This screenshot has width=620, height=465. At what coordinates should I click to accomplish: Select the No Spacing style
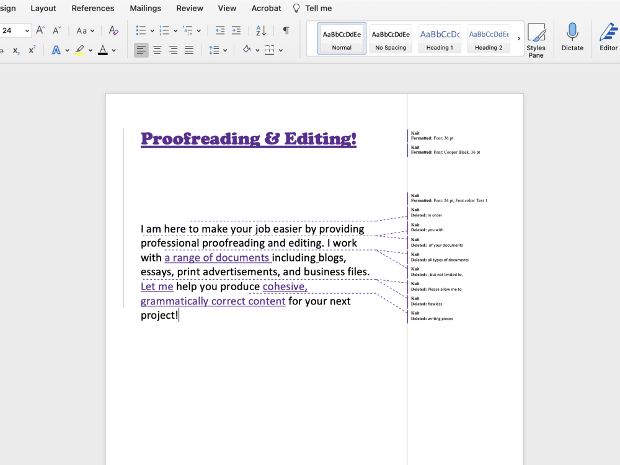point(391,38)
